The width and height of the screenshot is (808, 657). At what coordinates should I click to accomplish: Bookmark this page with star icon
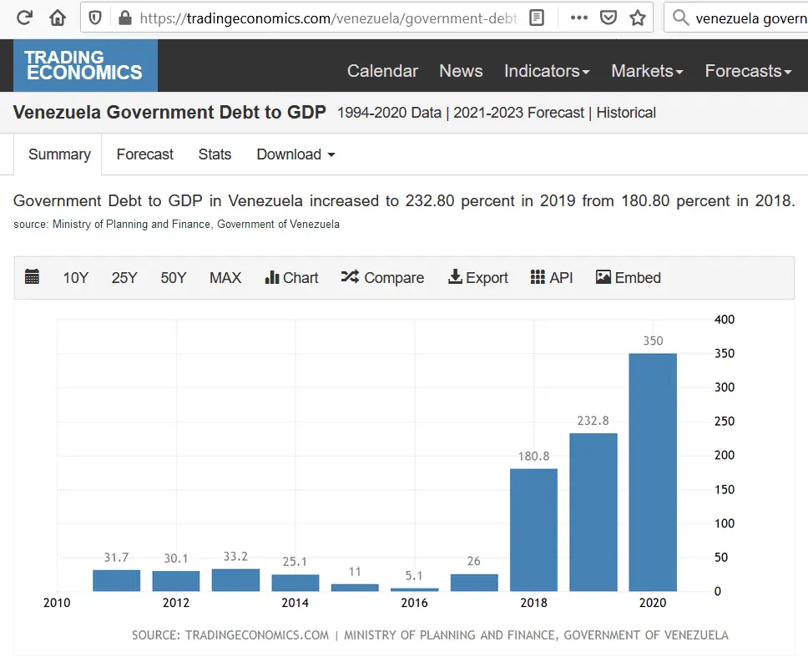coord(638,18)
